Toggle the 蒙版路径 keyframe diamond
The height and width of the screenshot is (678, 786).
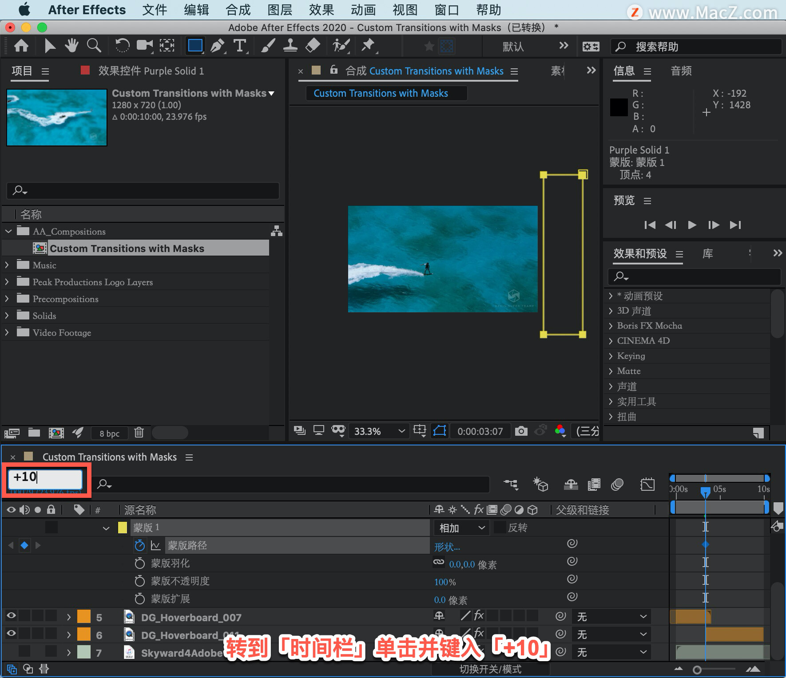point(24,545)
